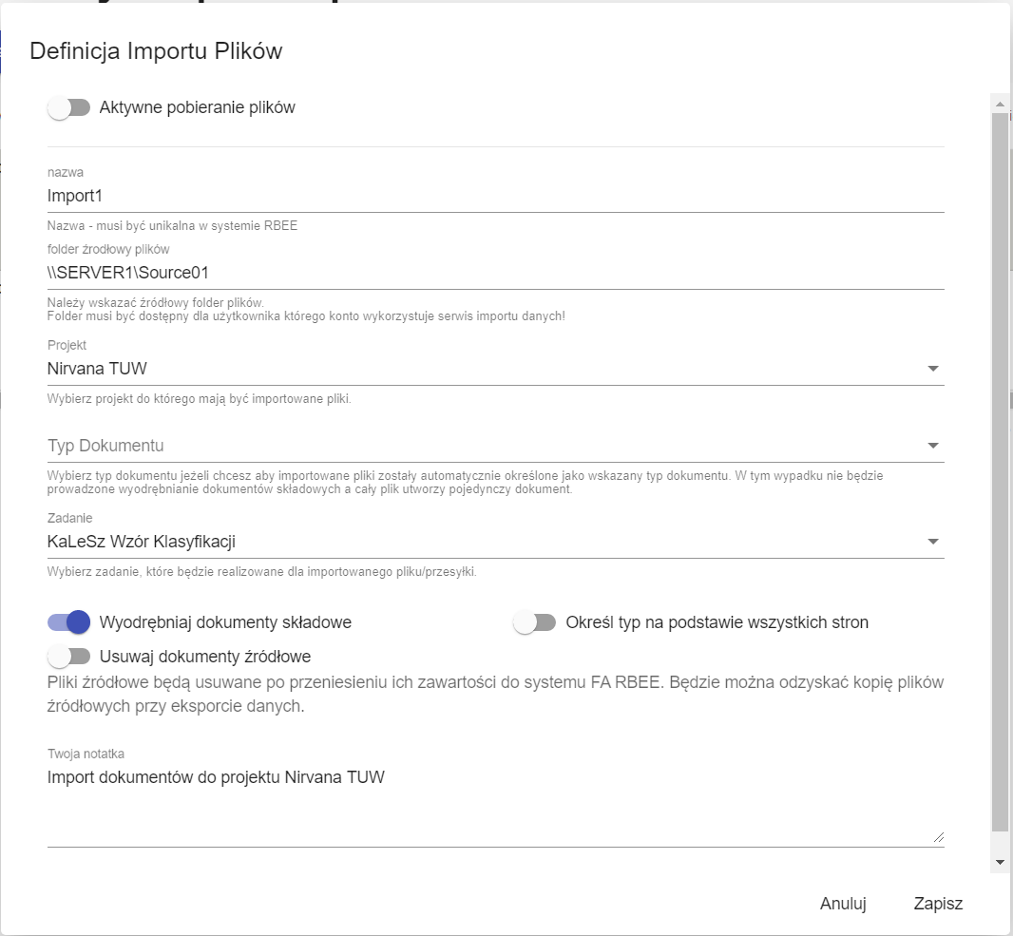Select the folder źródłowy plików path field
The width and height of the screenshot is (1013, 936).
pyautogui.click(x=380, y=273)
